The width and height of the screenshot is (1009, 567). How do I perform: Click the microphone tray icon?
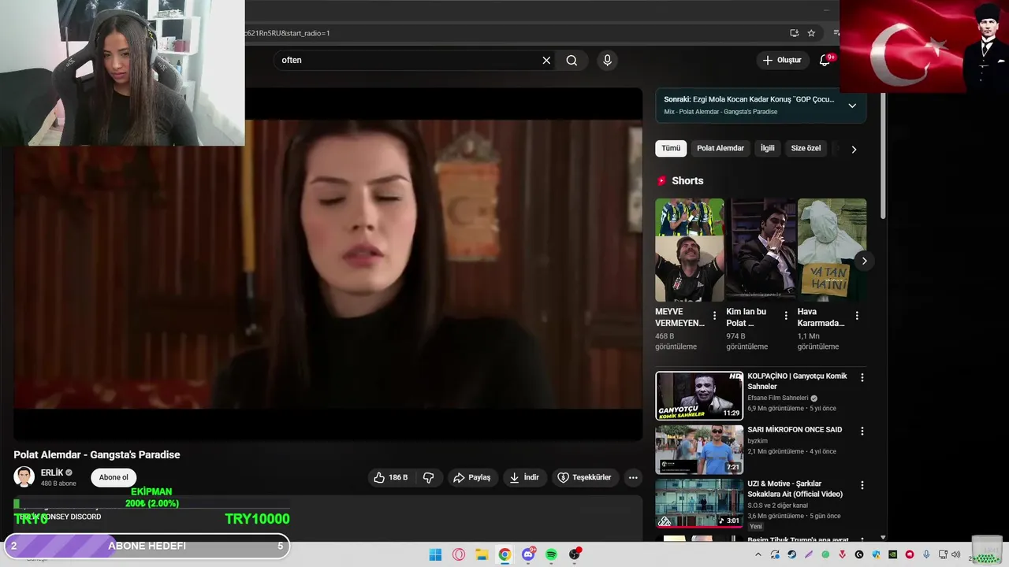(926, 554)
